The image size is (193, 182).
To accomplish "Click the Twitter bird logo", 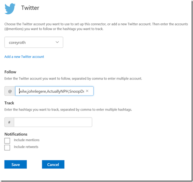I will click(x=10, y=9).
